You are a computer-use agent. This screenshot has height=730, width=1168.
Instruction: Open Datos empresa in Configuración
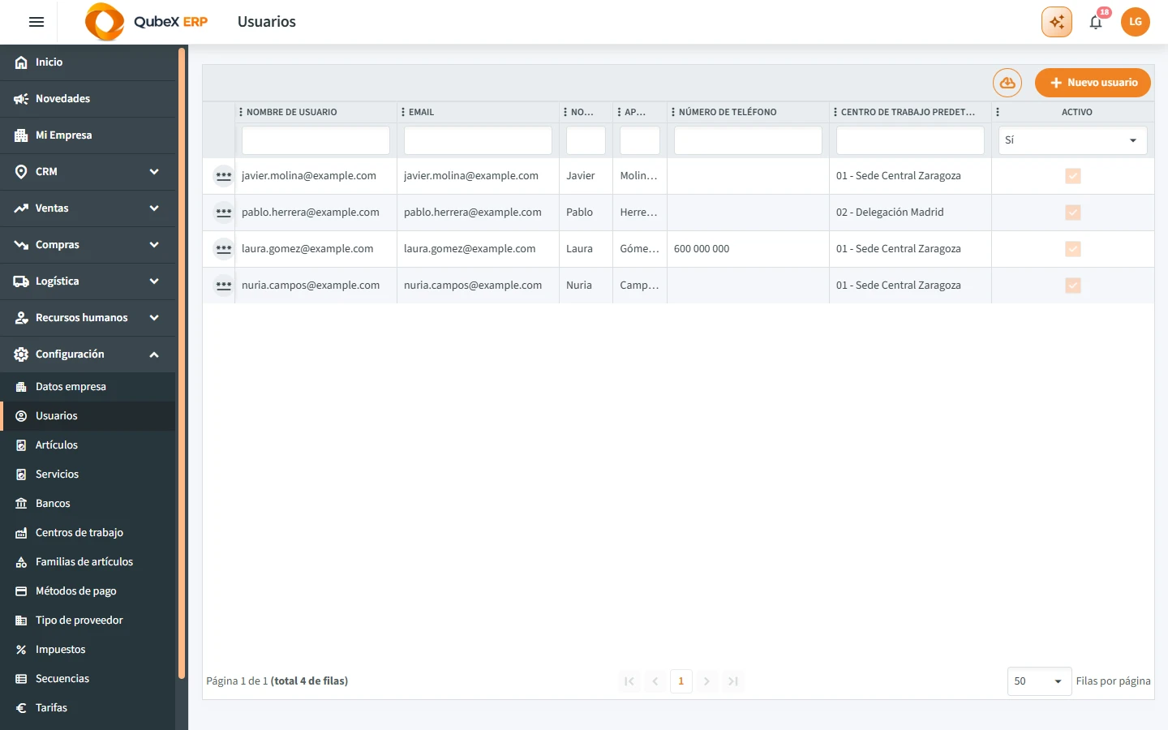[88, 387]
